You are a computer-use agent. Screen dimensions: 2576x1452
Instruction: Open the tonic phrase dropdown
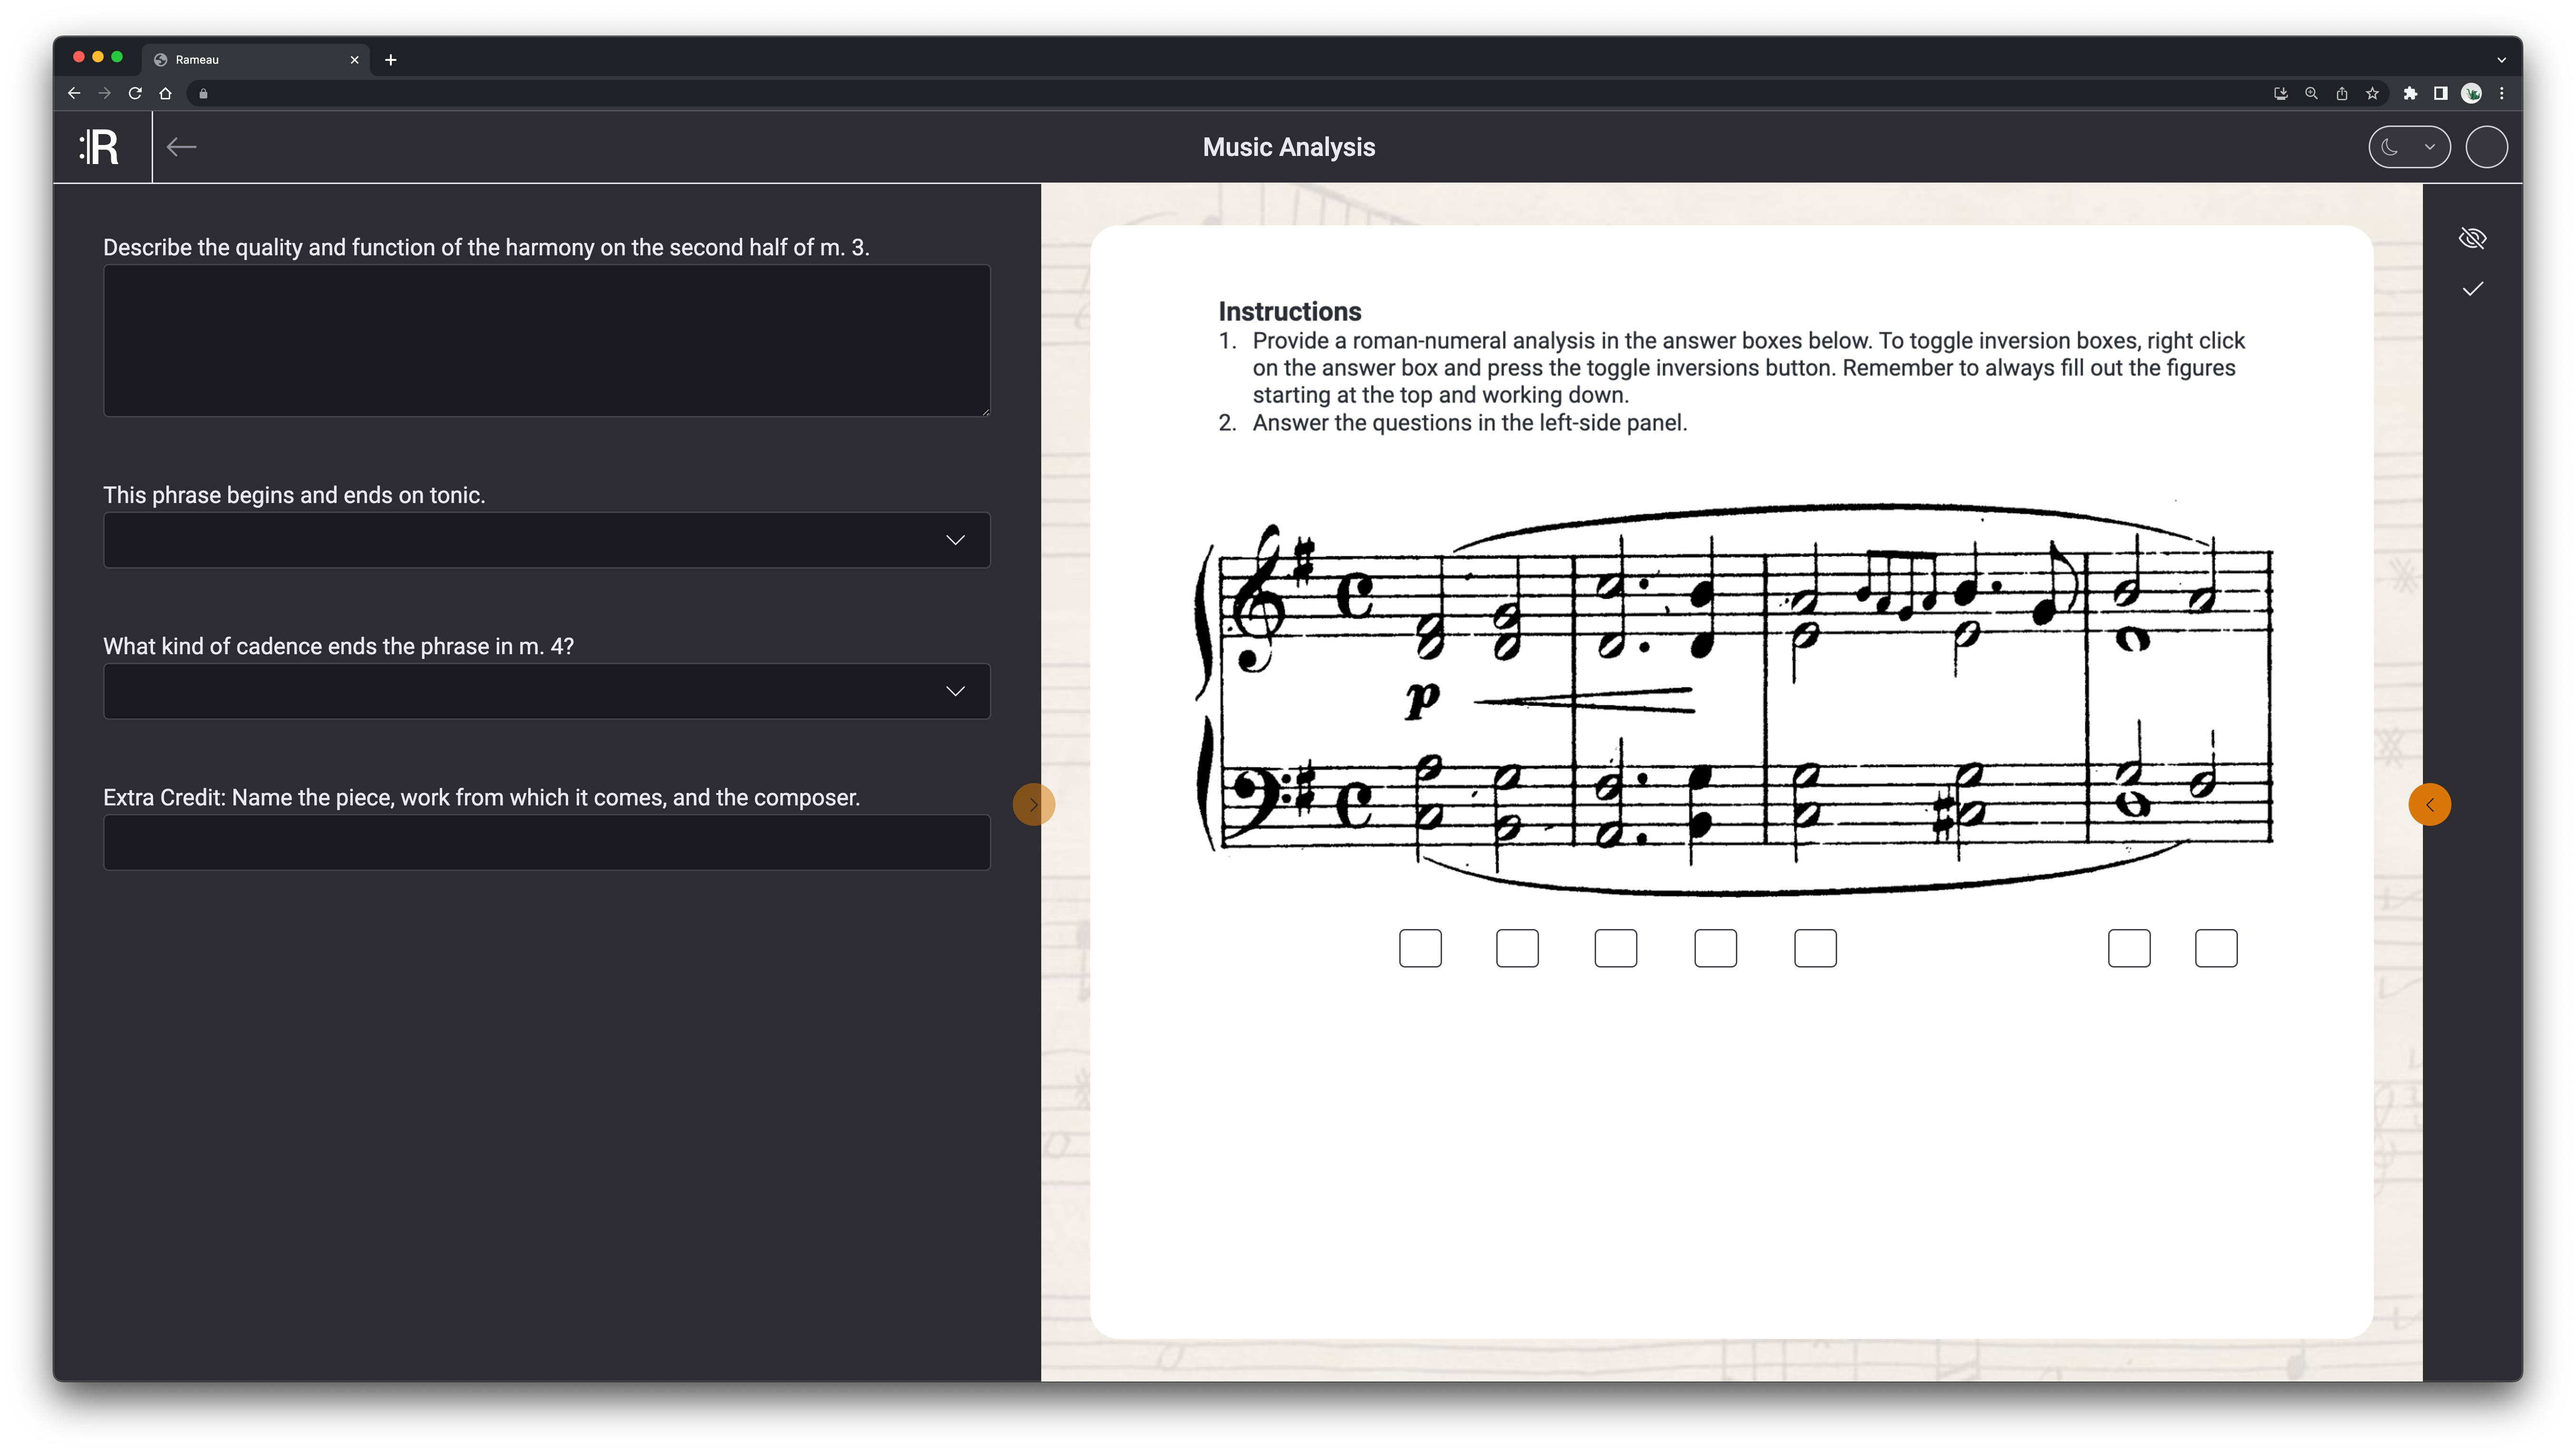(x=546, y=540)
